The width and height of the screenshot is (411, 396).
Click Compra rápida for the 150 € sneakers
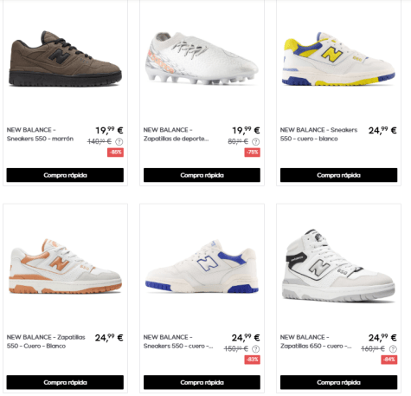(202, 382)
